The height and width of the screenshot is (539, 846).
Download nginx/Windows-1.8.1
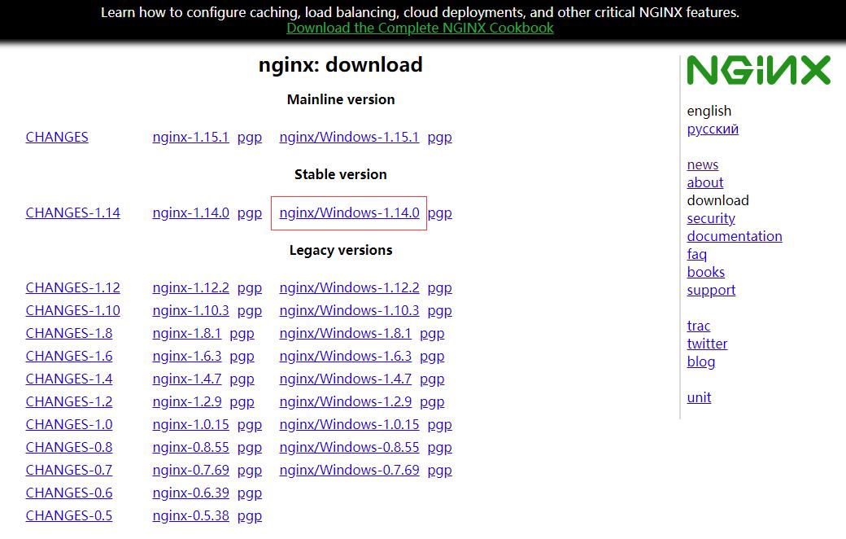(345, 333)
